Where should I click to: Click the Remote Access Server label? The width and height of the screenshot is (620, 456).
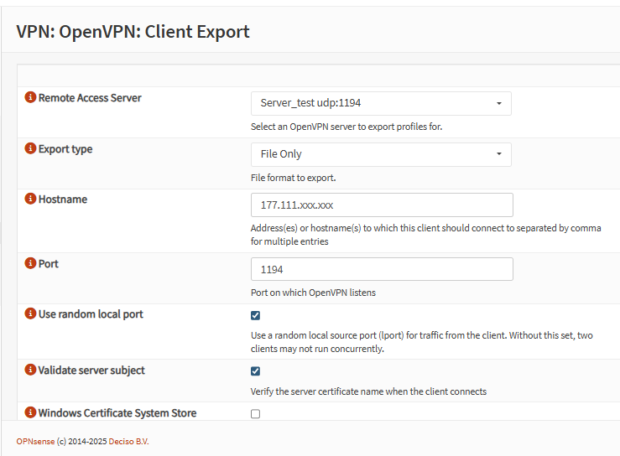90,98
